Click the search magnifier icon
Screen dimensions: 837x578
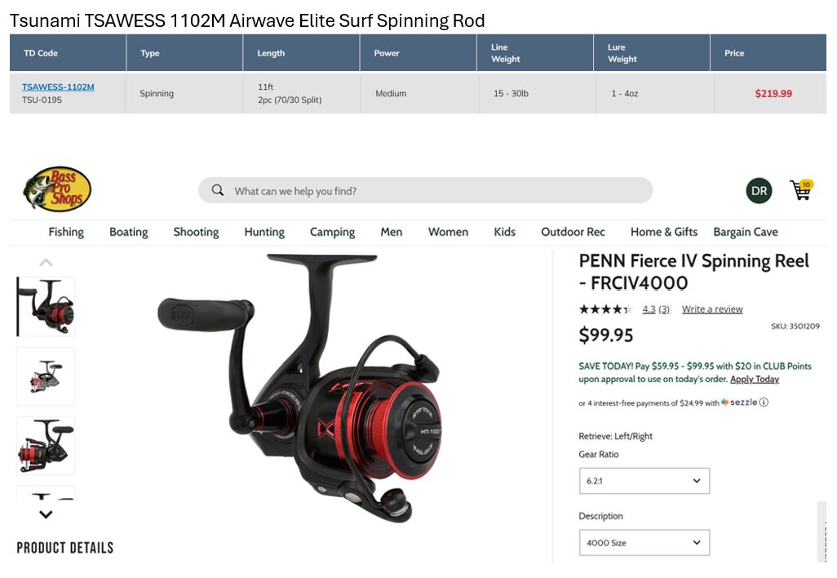coord(217,190)
